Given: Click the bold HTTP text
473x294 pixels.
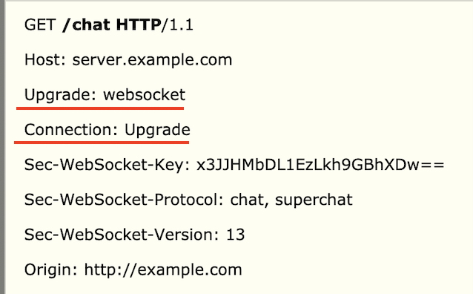Looking at the screenshot, I should click(139, 24).
